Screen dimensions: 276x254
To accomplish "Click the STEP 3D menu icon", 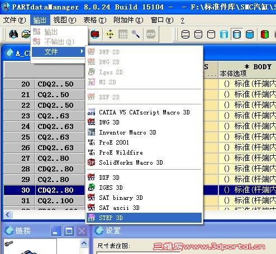I will [x=91, y=218].
